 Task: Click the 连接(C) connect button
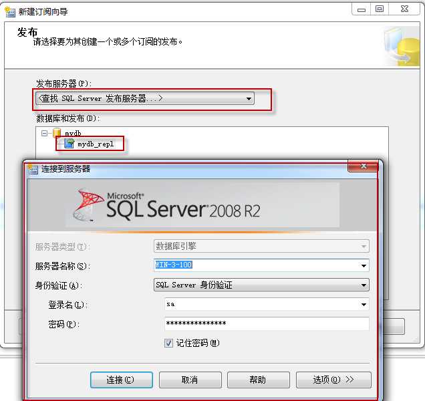[x=122, y=380]
